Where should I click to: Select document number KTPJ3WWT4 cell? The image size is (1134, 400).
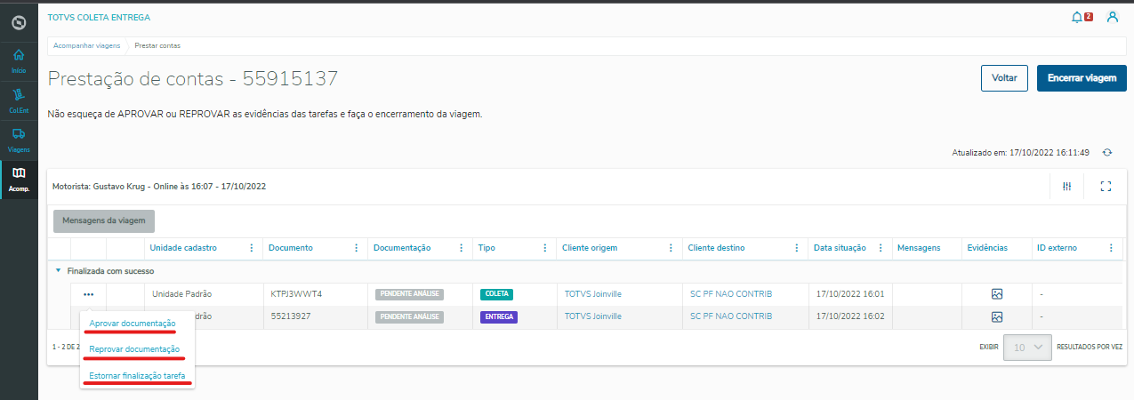[x=296, y=293]
